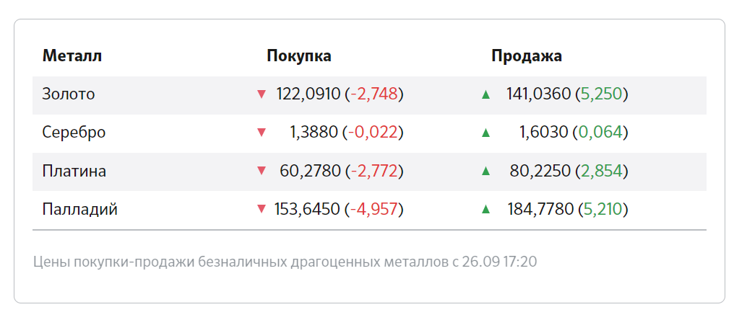The height and width of the screenshot is (320, 734).
Task: Click the red down arrow for Золото
Action: 262,94
